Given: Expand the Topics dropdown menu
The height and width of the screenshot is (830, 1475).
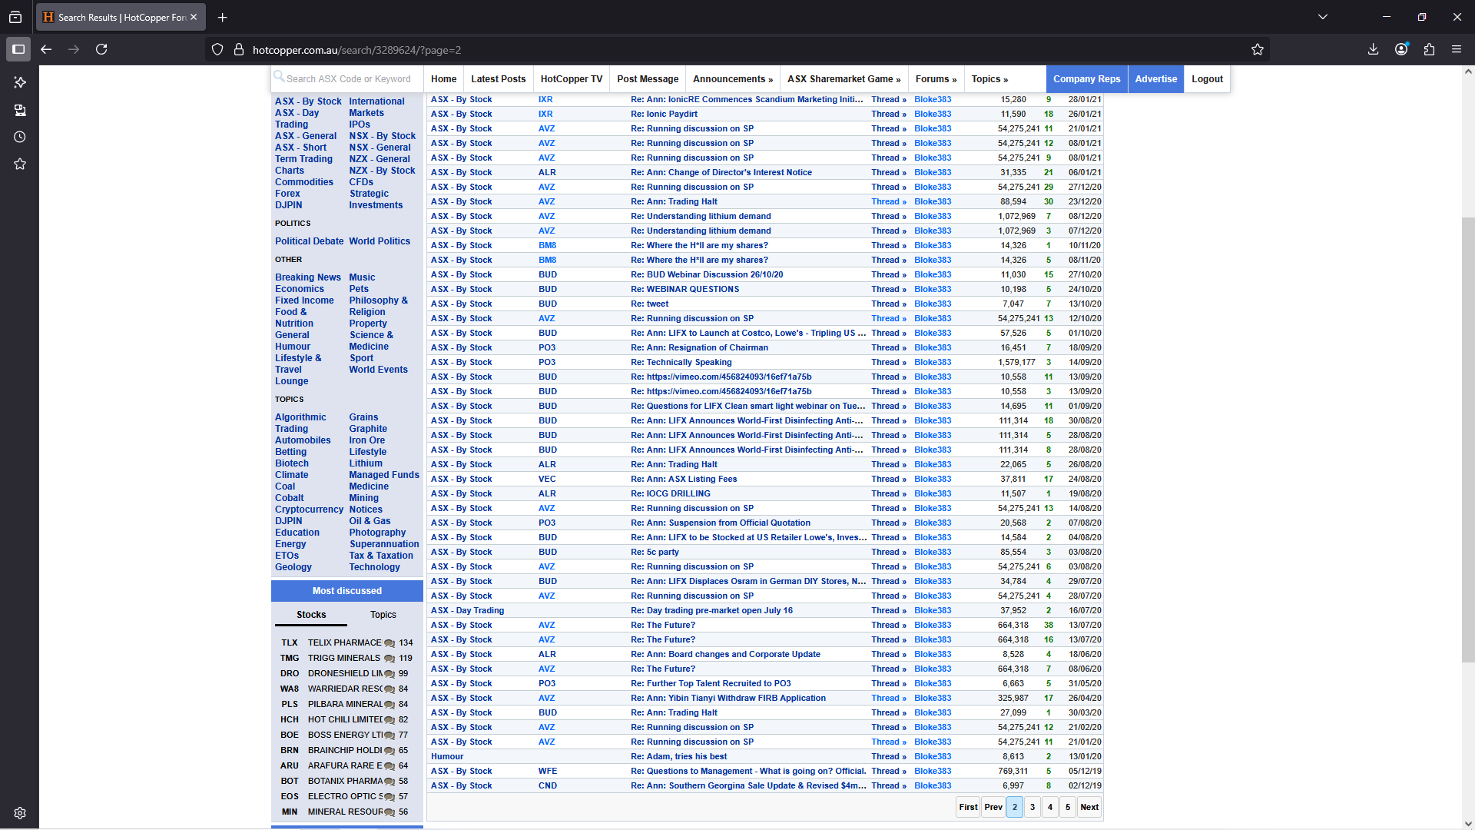Looking at the screenshot, I should (x=989, y=78).
